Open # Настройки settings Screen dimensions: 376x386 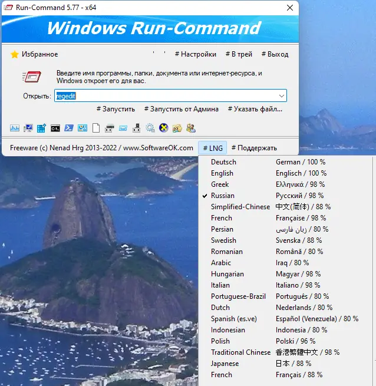click(196, 54)
